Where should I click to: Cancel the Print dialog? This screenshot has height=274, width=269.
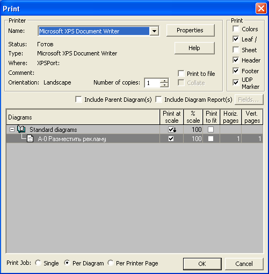tap(244, 264)
